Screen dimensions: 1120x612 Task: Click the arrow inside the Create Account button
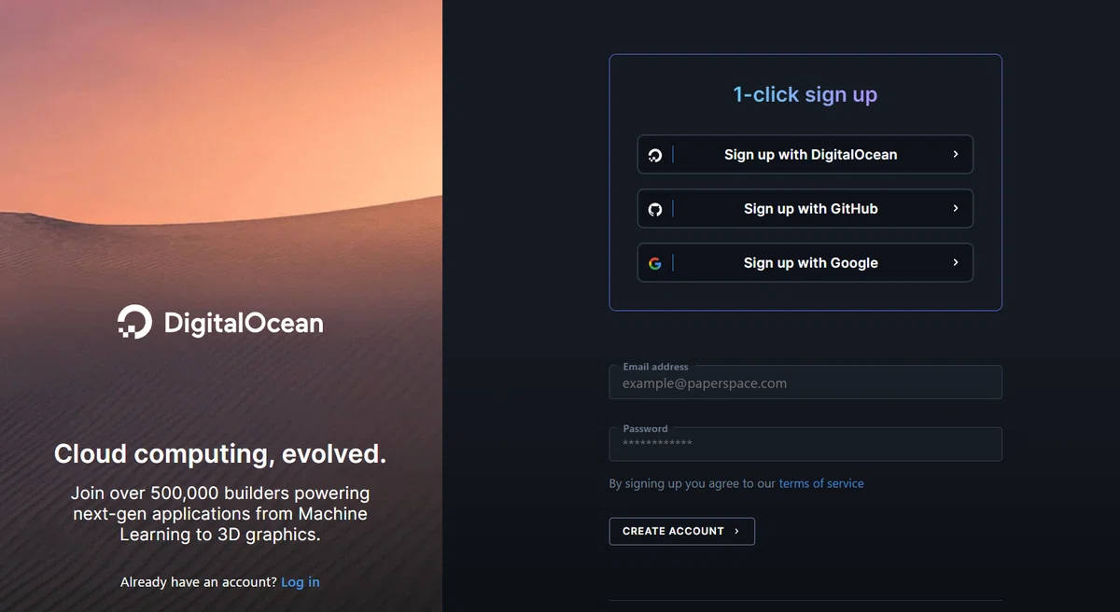coord(736,531)
